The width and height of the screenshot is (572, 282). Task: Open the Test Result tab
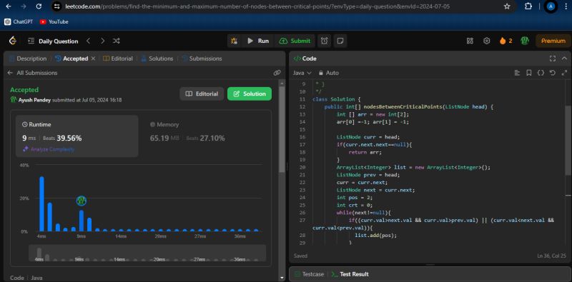click(x=350, y=274)
